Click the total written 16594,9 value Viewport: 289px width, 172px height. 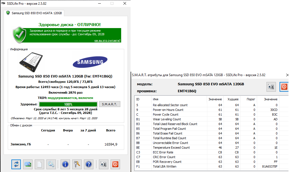(x=111, y=144)
